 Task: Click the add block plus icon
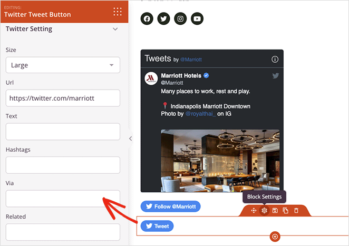[x=275, y=237]
